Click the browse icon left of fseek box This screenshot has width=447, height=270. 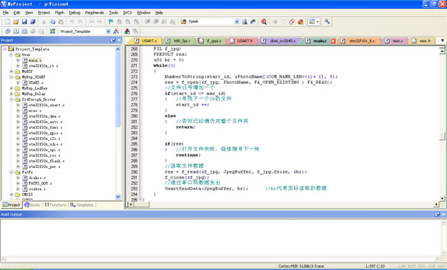183,22
